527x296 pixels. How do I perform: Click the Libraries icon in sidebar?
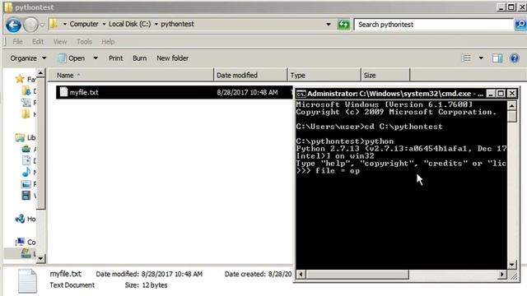(x=20, y=137)
